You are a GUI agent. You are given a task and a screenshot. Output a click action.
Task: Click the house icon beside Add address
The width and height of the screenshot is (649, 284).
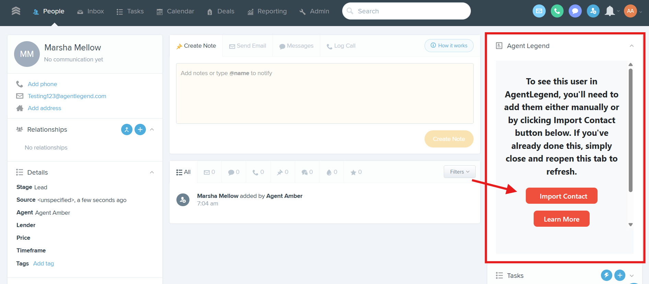[20, 108]
